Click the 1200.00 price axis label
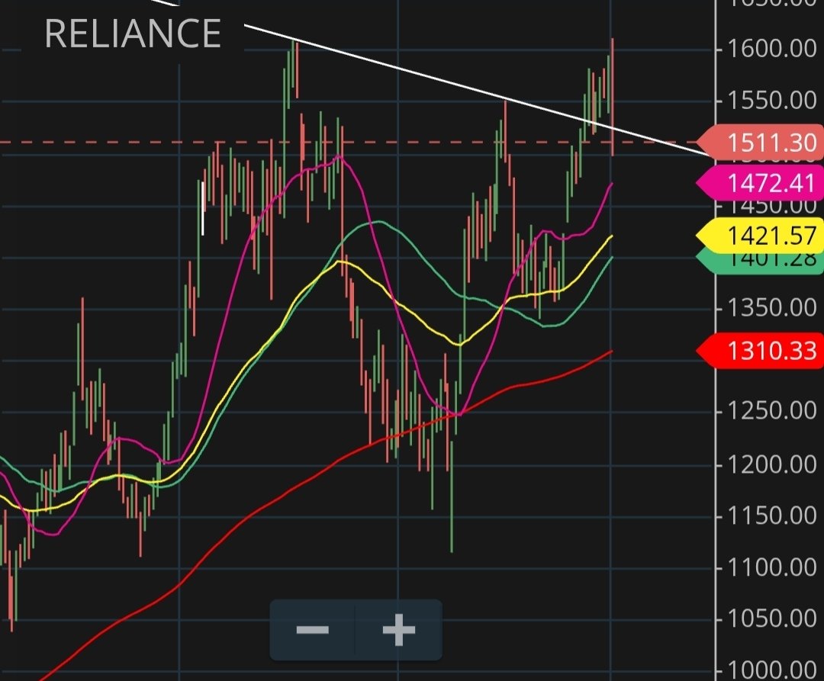The width and height of the screenshot is (824, 681). [772, 464]
